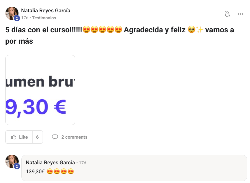Viewport: 250px width, 183px height.
Task: Click the speech bubble comment icon
Action: click(x=55, y=137)
